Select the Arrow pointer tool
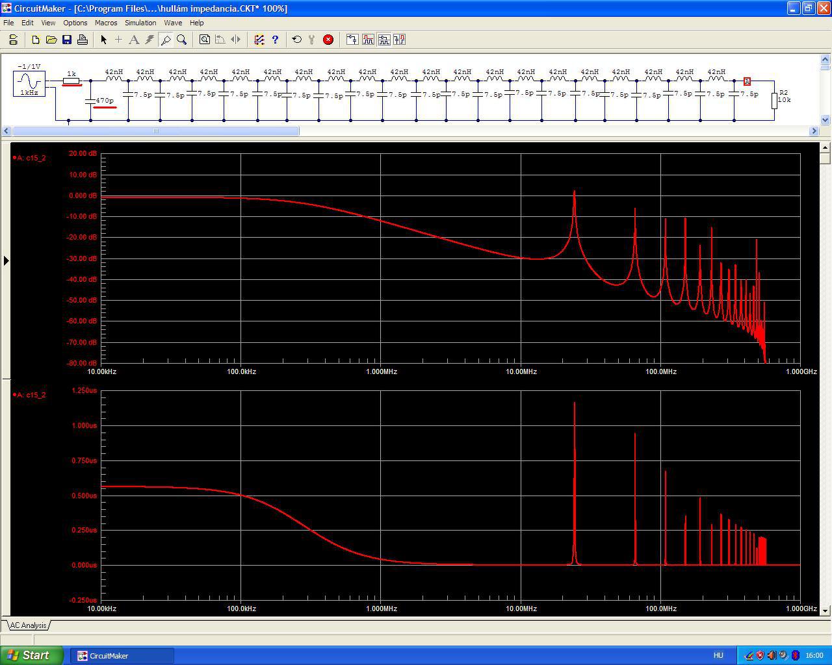 click(103, 40)
